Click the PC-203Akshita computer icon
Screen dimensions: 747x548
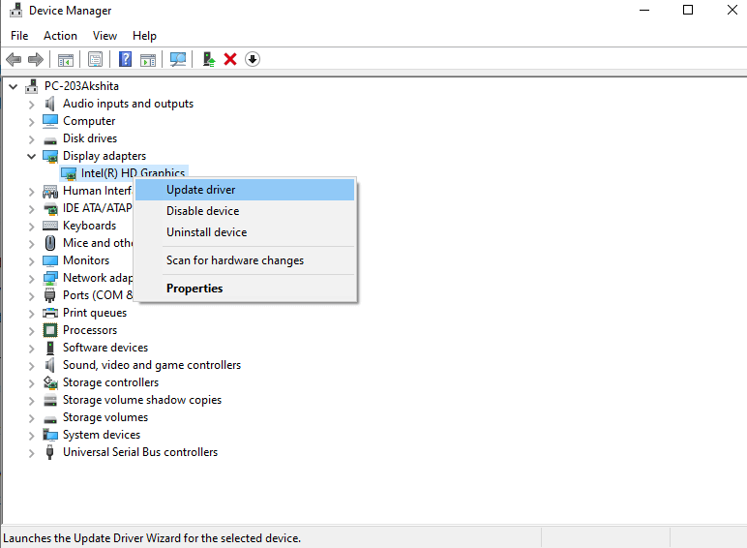click(32, 86)
